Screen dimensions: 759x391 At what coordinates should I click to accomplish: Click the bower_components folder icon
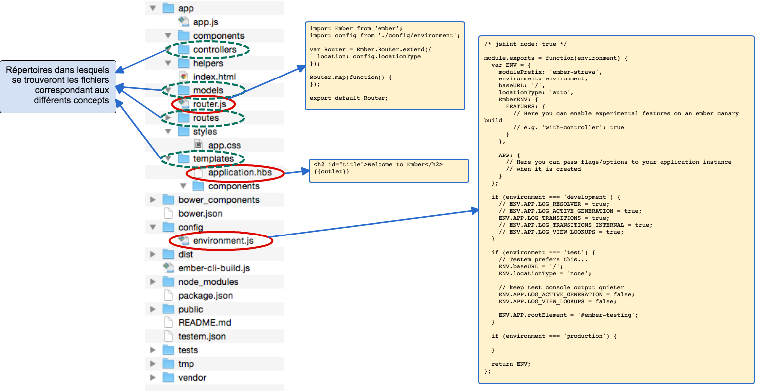coord(169,200)
